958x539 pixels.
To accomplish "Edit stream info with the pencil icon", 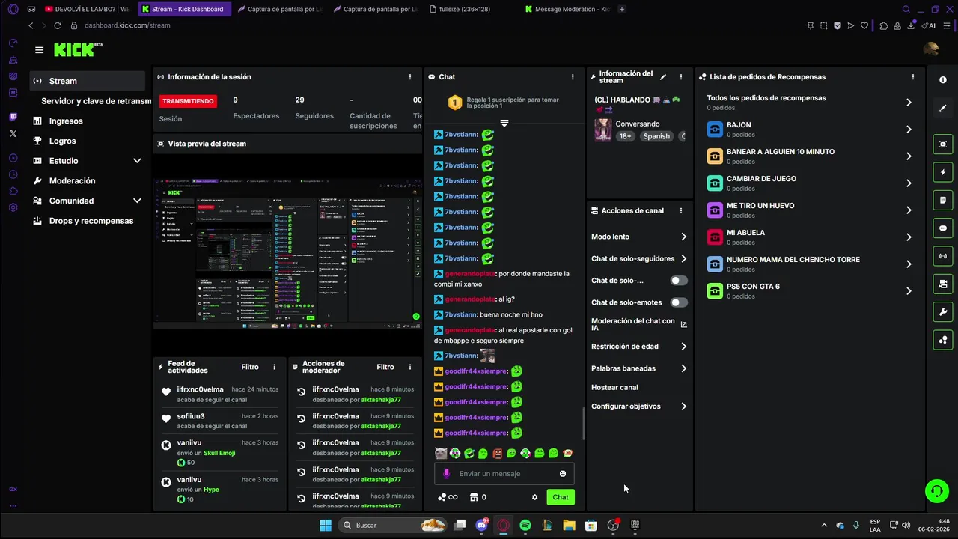I will (663, 77).
